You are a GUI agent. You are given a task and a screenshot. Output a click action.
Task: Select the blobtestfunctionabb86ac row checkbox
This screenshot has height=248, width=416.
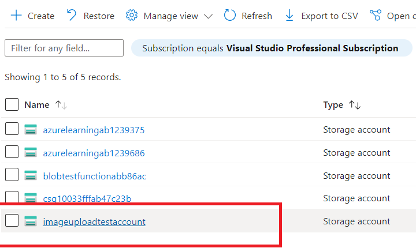[x=12, y=175]
